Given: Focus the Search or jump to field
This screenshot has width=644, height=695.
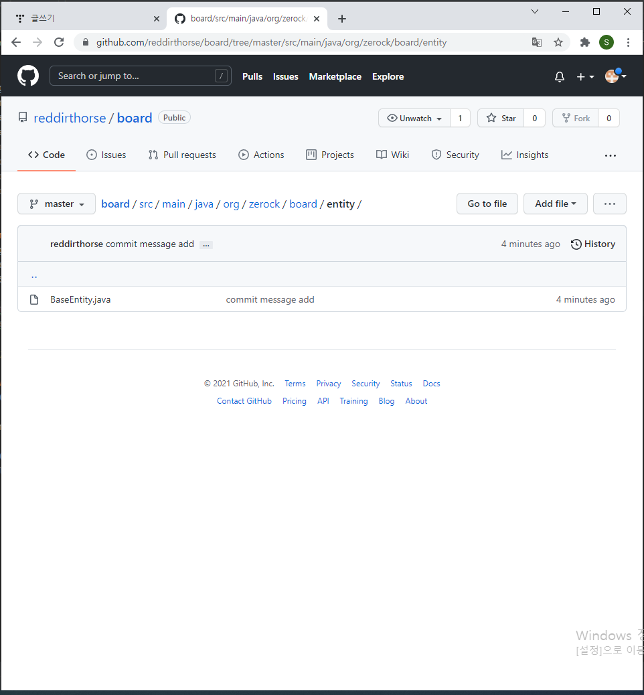Looking at the screenshot, I should tap(141, 76).
